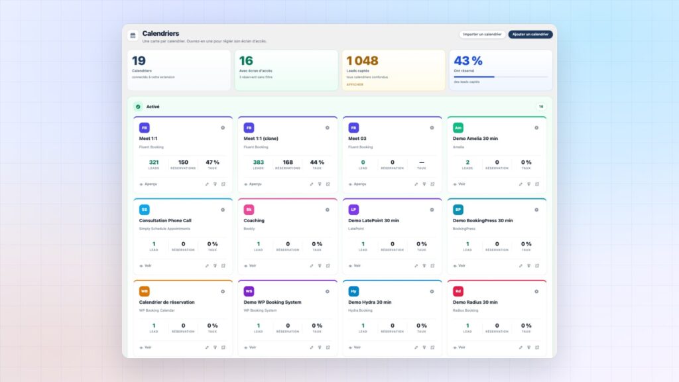Click the funnel filter icon on Consultation Phone Call card

[x=216, y=266]
